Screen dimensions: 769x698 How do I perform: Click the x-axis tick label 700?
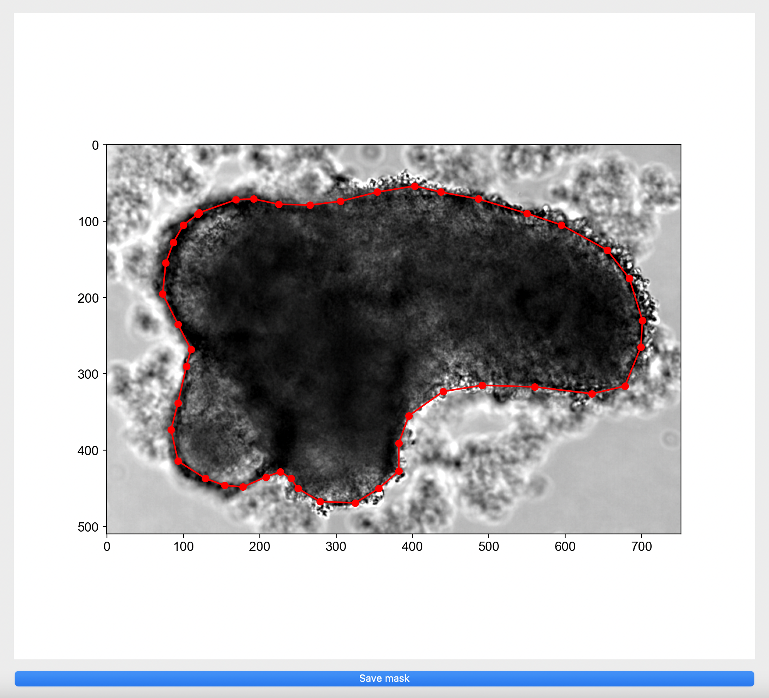tap(641, 546)
